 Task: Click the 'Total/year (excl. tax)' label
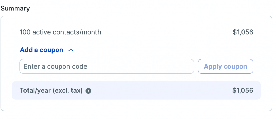[51, 91]
